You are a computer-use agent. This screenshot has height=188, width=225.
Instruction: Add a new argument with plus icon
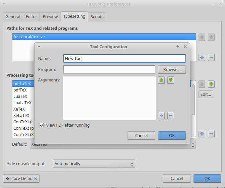(161, 116)
